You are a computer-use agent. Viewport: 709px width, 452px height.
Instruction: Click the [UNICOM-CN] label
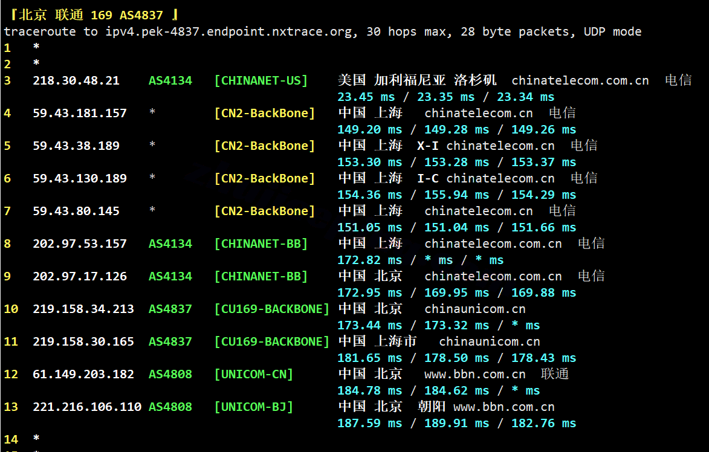tap(254, 374)
